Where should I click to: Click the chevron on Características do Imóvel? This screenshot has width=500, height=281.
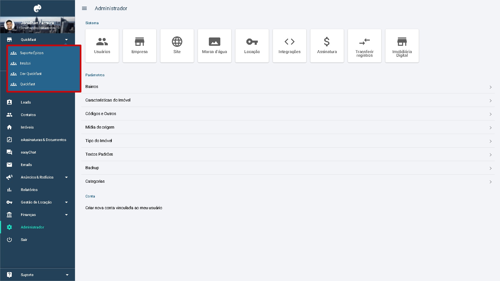coord(491,101)
